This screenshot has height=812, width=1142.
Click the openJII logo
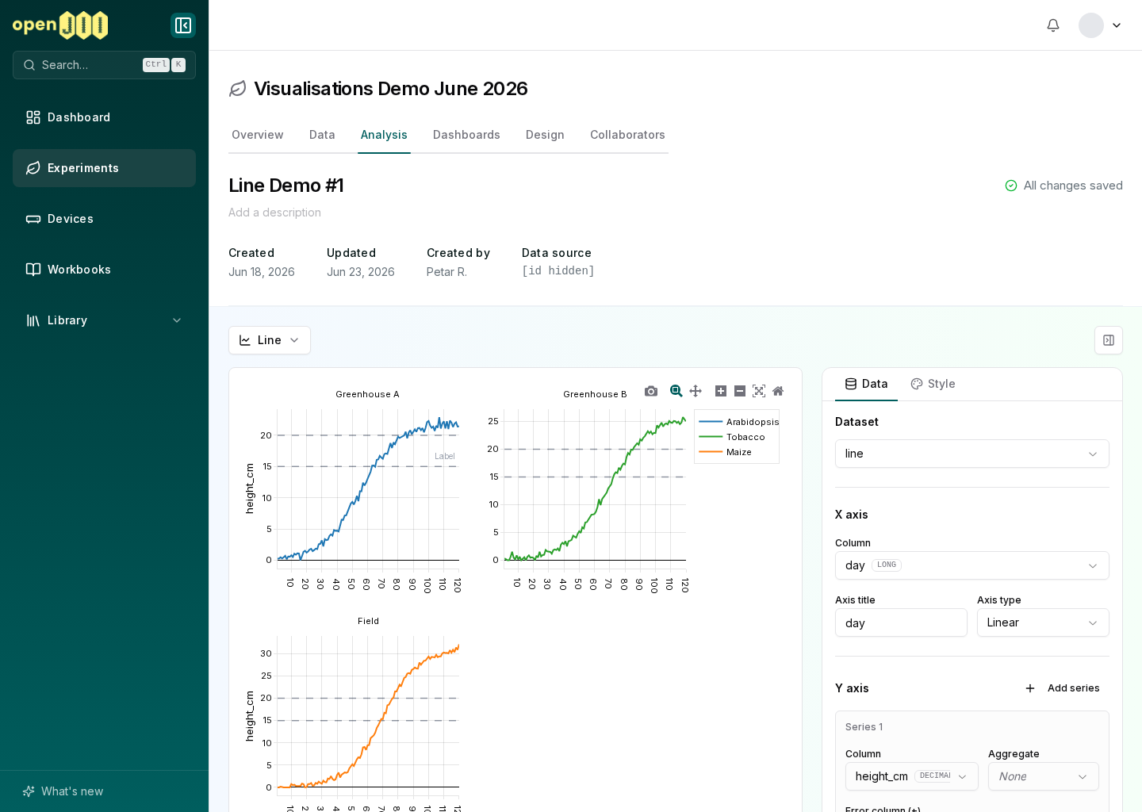[x=60, y=25]
